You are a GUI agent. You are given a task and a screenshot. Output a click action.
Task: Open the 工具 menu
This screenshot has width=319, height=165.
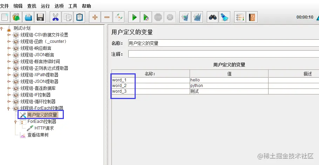pyautogui.click(x=73, y=6)
